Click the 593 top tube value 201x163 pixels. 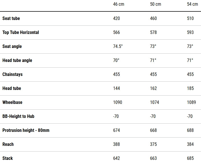190,32
